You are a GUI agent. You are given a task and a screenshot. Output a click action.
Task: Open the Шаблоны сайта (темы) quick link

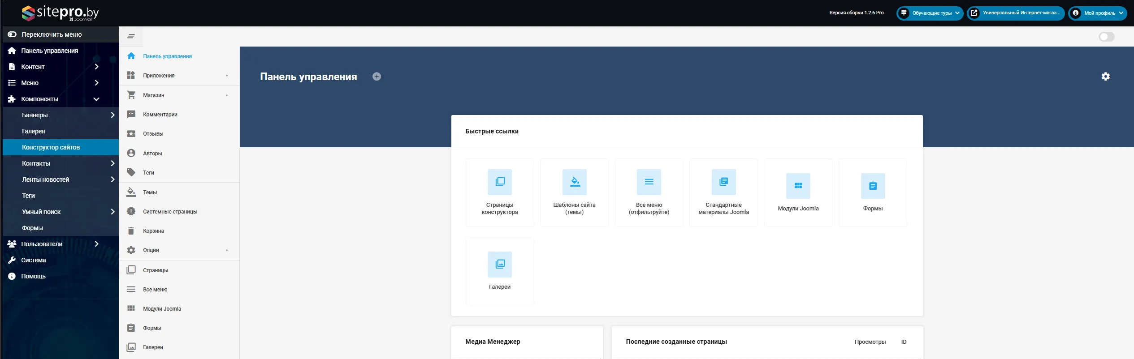(574, 192)
